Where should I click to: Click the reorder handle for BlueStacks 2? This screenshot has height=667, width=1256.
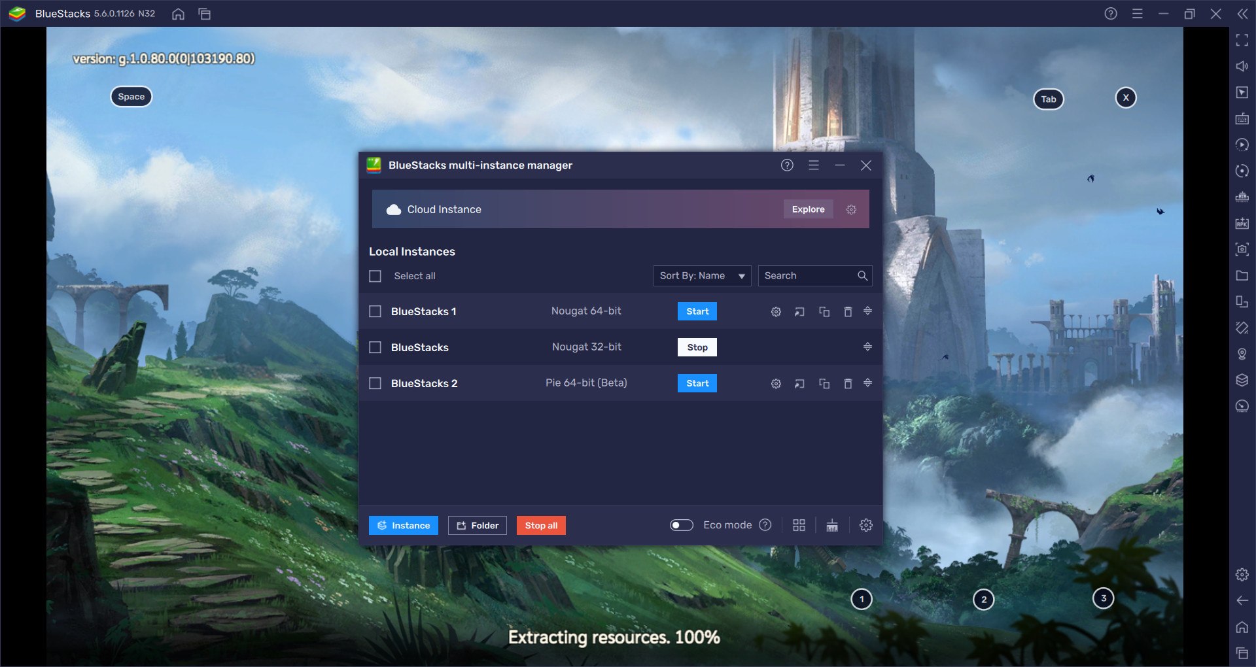867,383
